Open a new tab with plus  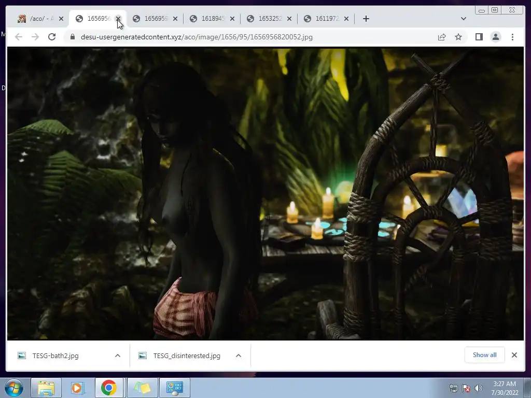click(366, 19)
